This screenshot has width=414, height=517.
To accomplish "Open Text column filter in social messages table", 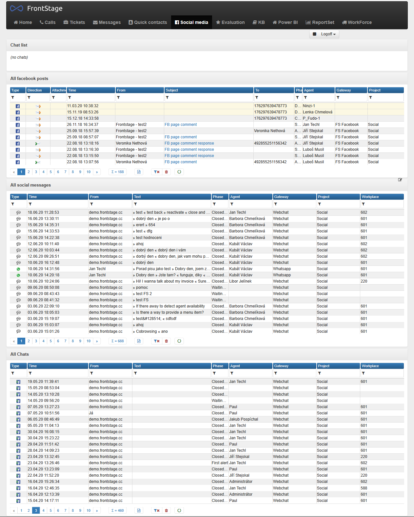I will tap(135, 204).
